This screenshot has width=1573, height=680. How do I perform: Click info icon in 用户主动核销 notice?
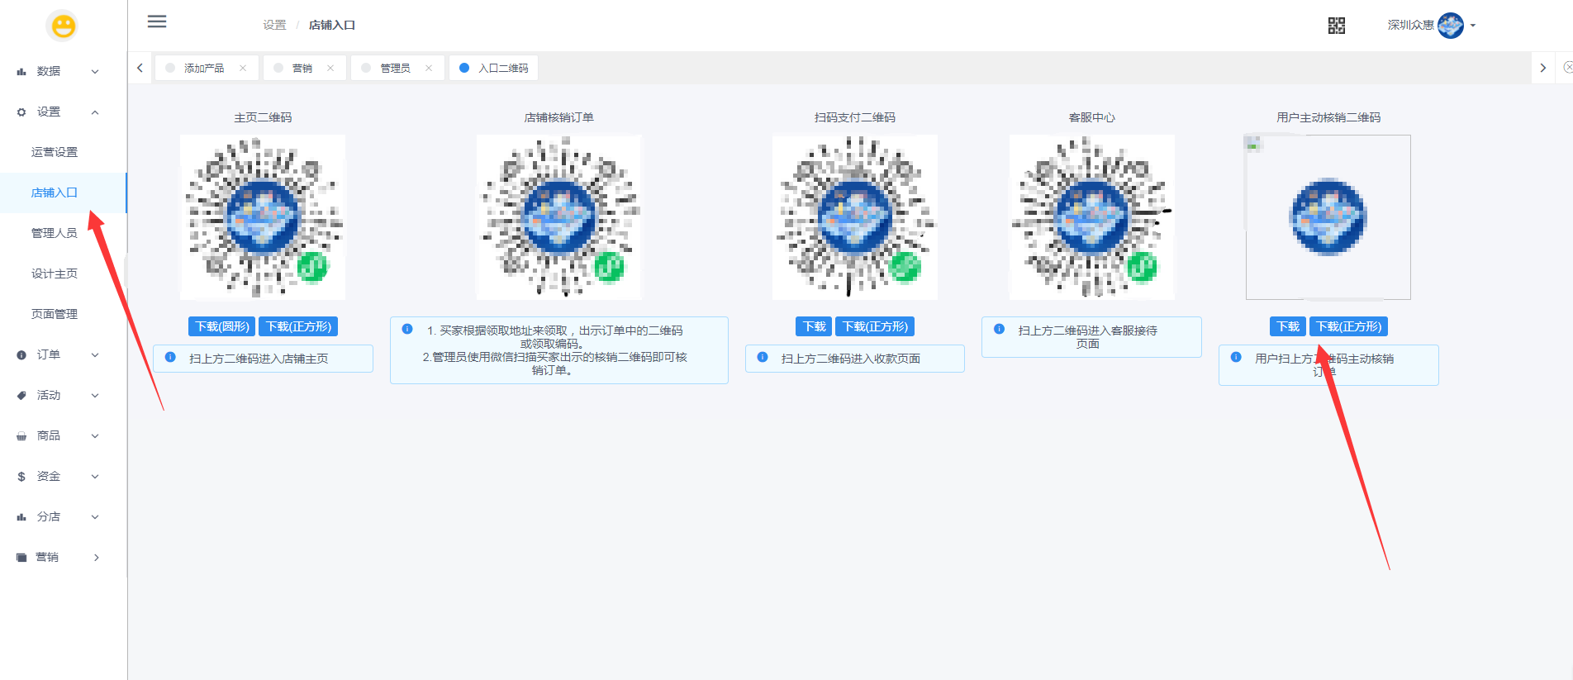tap(1236, 358)
